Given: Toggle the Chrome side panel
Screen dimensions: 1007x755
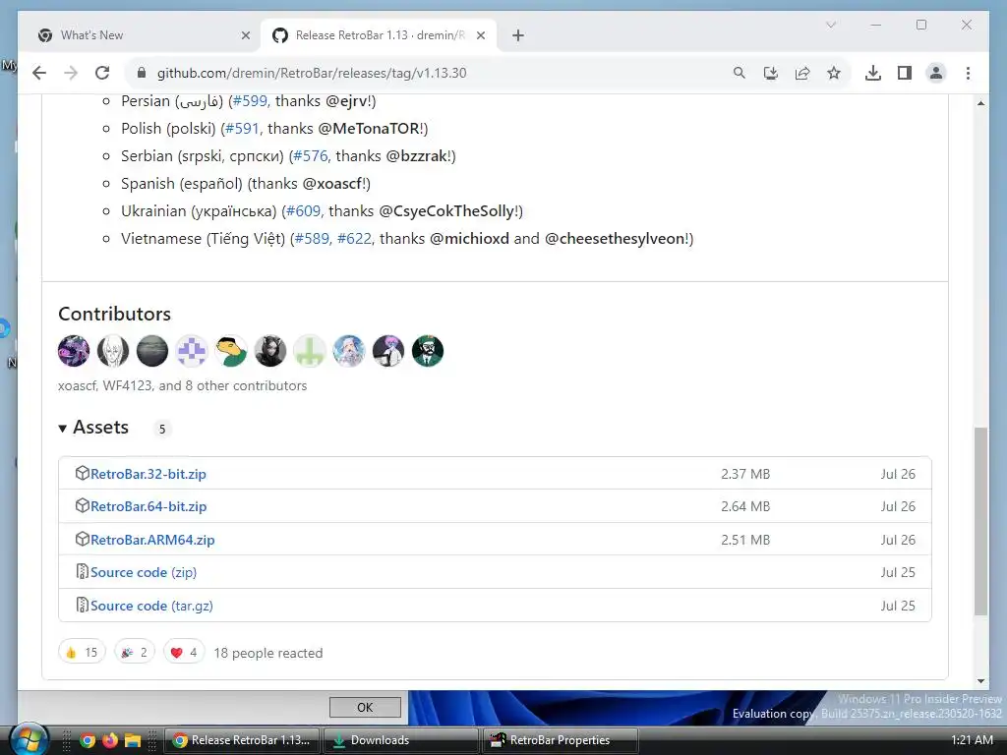Looking at the screenshot, I should tap(905, 73).
